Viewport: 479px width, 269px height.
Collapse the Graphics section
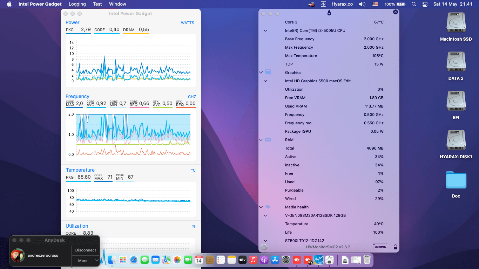pyautogui.click(x=261, y=73)
